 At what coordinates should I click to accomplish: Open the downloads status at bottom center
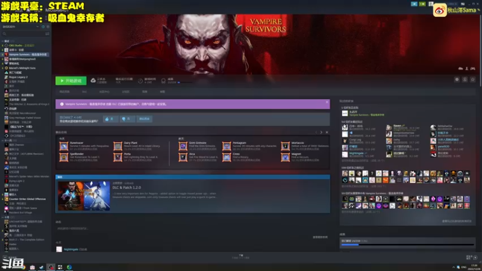(240, 257)
